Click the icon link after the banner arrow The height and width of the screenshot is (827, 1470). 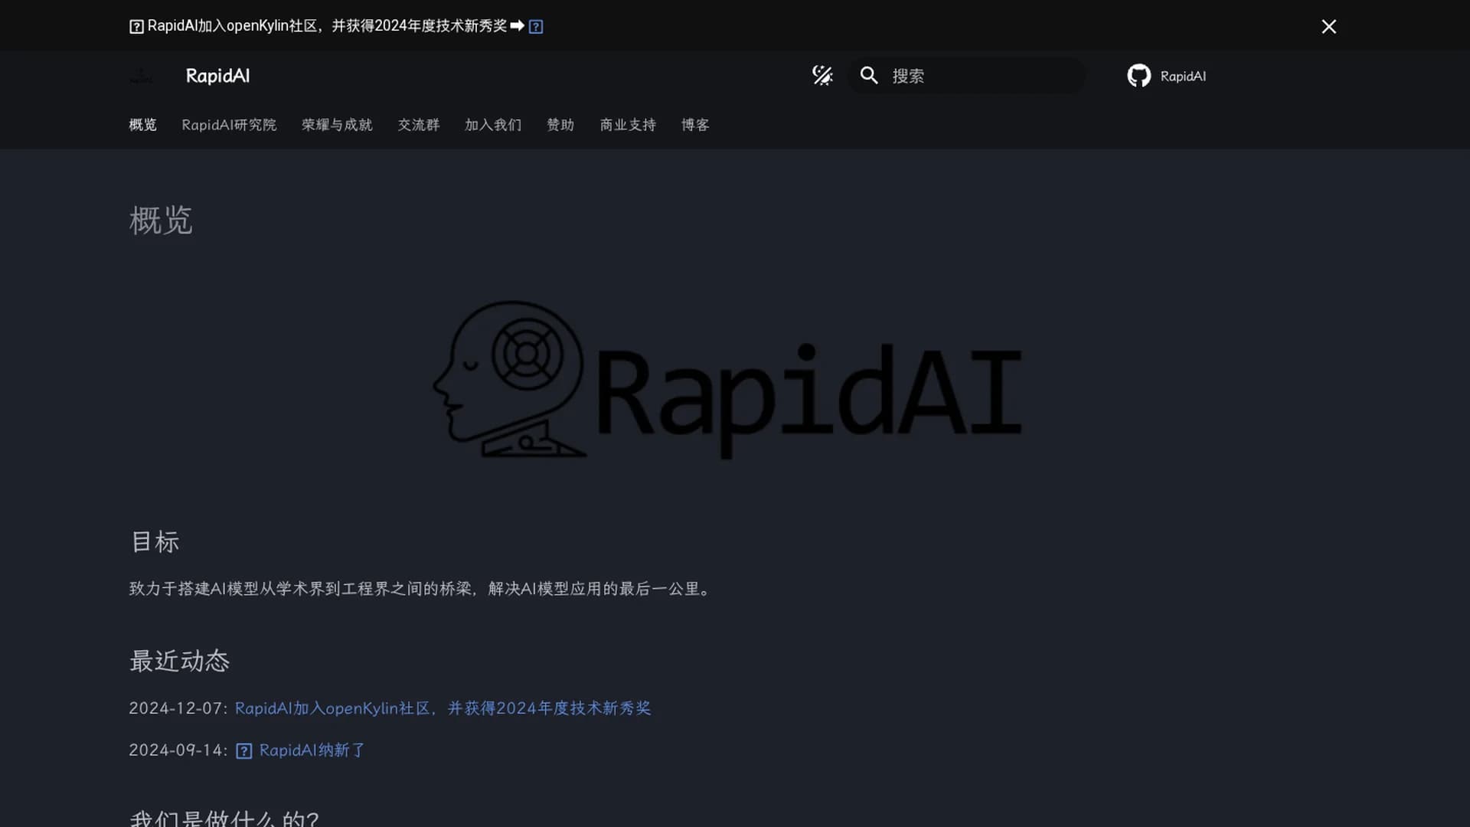click(536, 27)
